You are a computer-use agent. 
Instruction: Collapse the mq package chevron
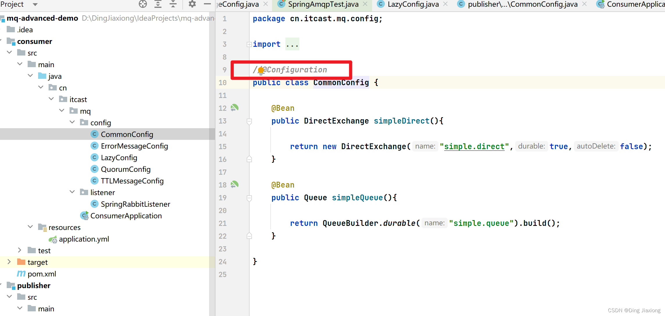[x=62, y=110]
